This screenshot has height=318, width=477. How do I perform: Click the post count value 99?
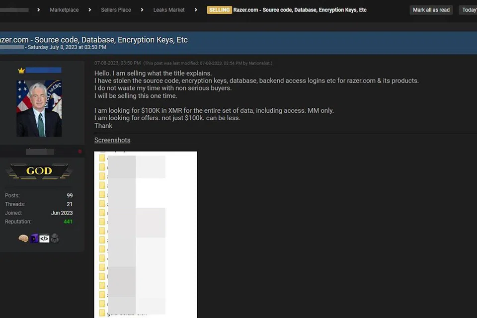pos(70,196)
